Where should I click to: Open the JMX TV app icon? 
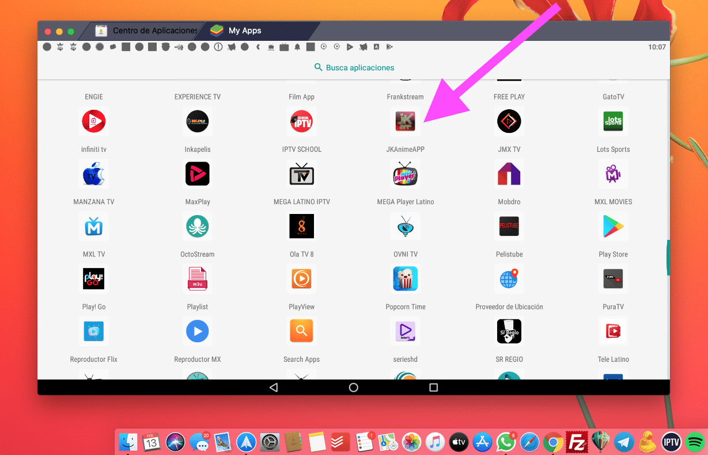pyautogui.click(x=509, y=121)
